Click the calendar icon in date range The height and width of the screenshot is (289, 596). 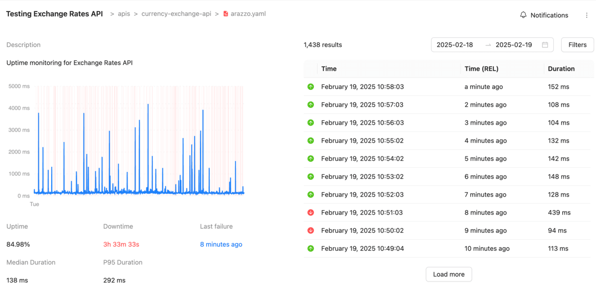coord(545,45)
